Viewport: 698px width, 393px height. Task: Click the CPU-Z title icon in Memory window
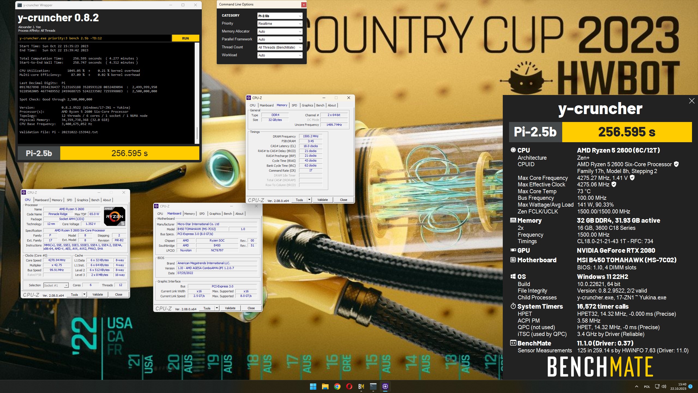[249, 98]
